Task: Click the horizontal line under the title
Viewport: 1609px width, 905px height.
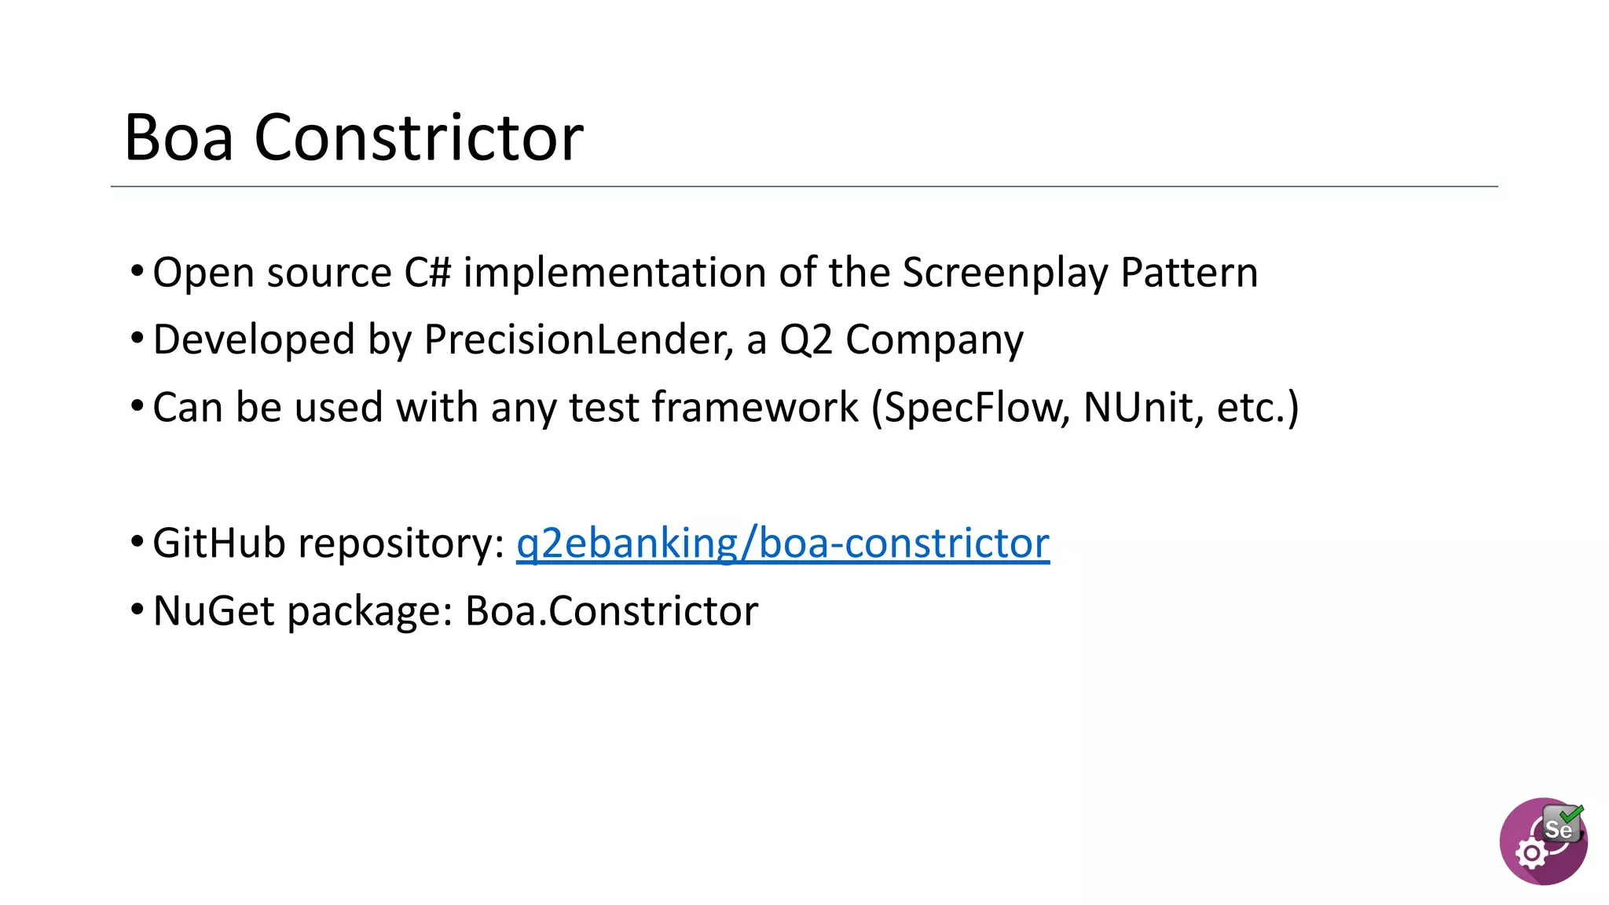Action: pyautogui.click(x=804, y=187)
